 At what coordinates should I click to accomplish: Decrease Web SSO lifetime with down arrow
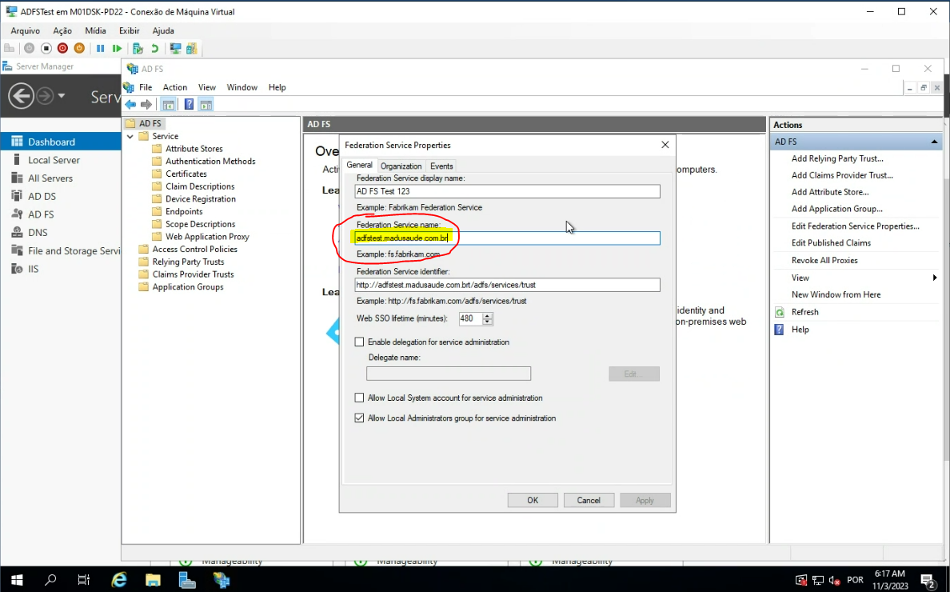[488, 322]
